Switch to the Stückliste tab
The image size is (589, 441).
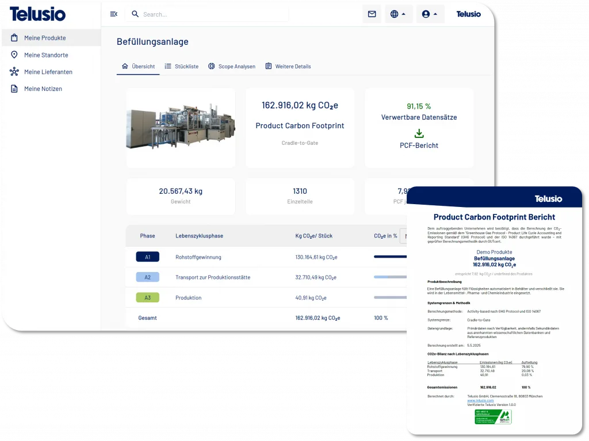coord(182,67)
